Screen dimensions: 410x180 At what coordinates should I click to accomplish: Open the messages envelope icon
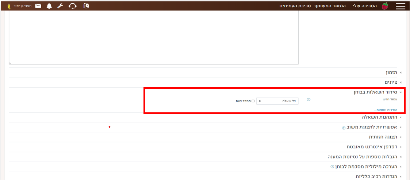point(38,6)
